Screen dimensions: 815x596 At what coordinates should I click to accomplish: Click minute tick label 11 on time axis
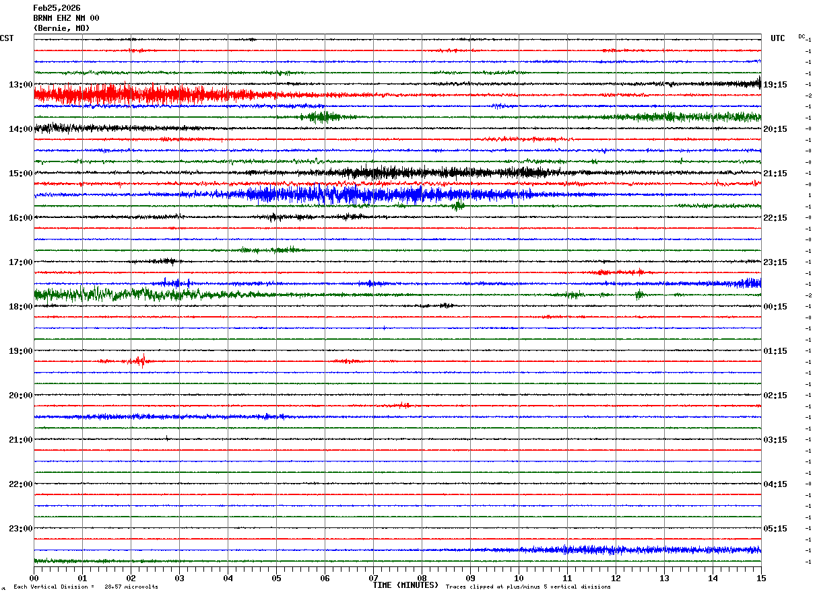pyautogui.click(x=567, y=578)
